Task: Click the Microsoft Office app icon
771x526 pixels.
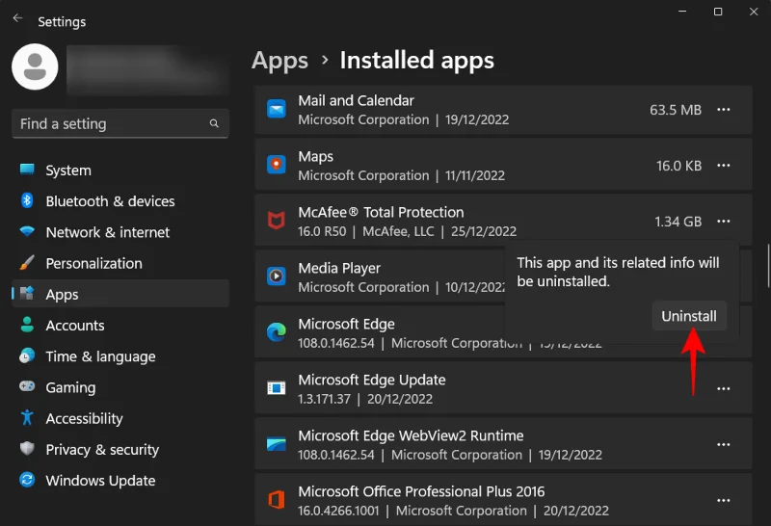Action: click(277, 500)
